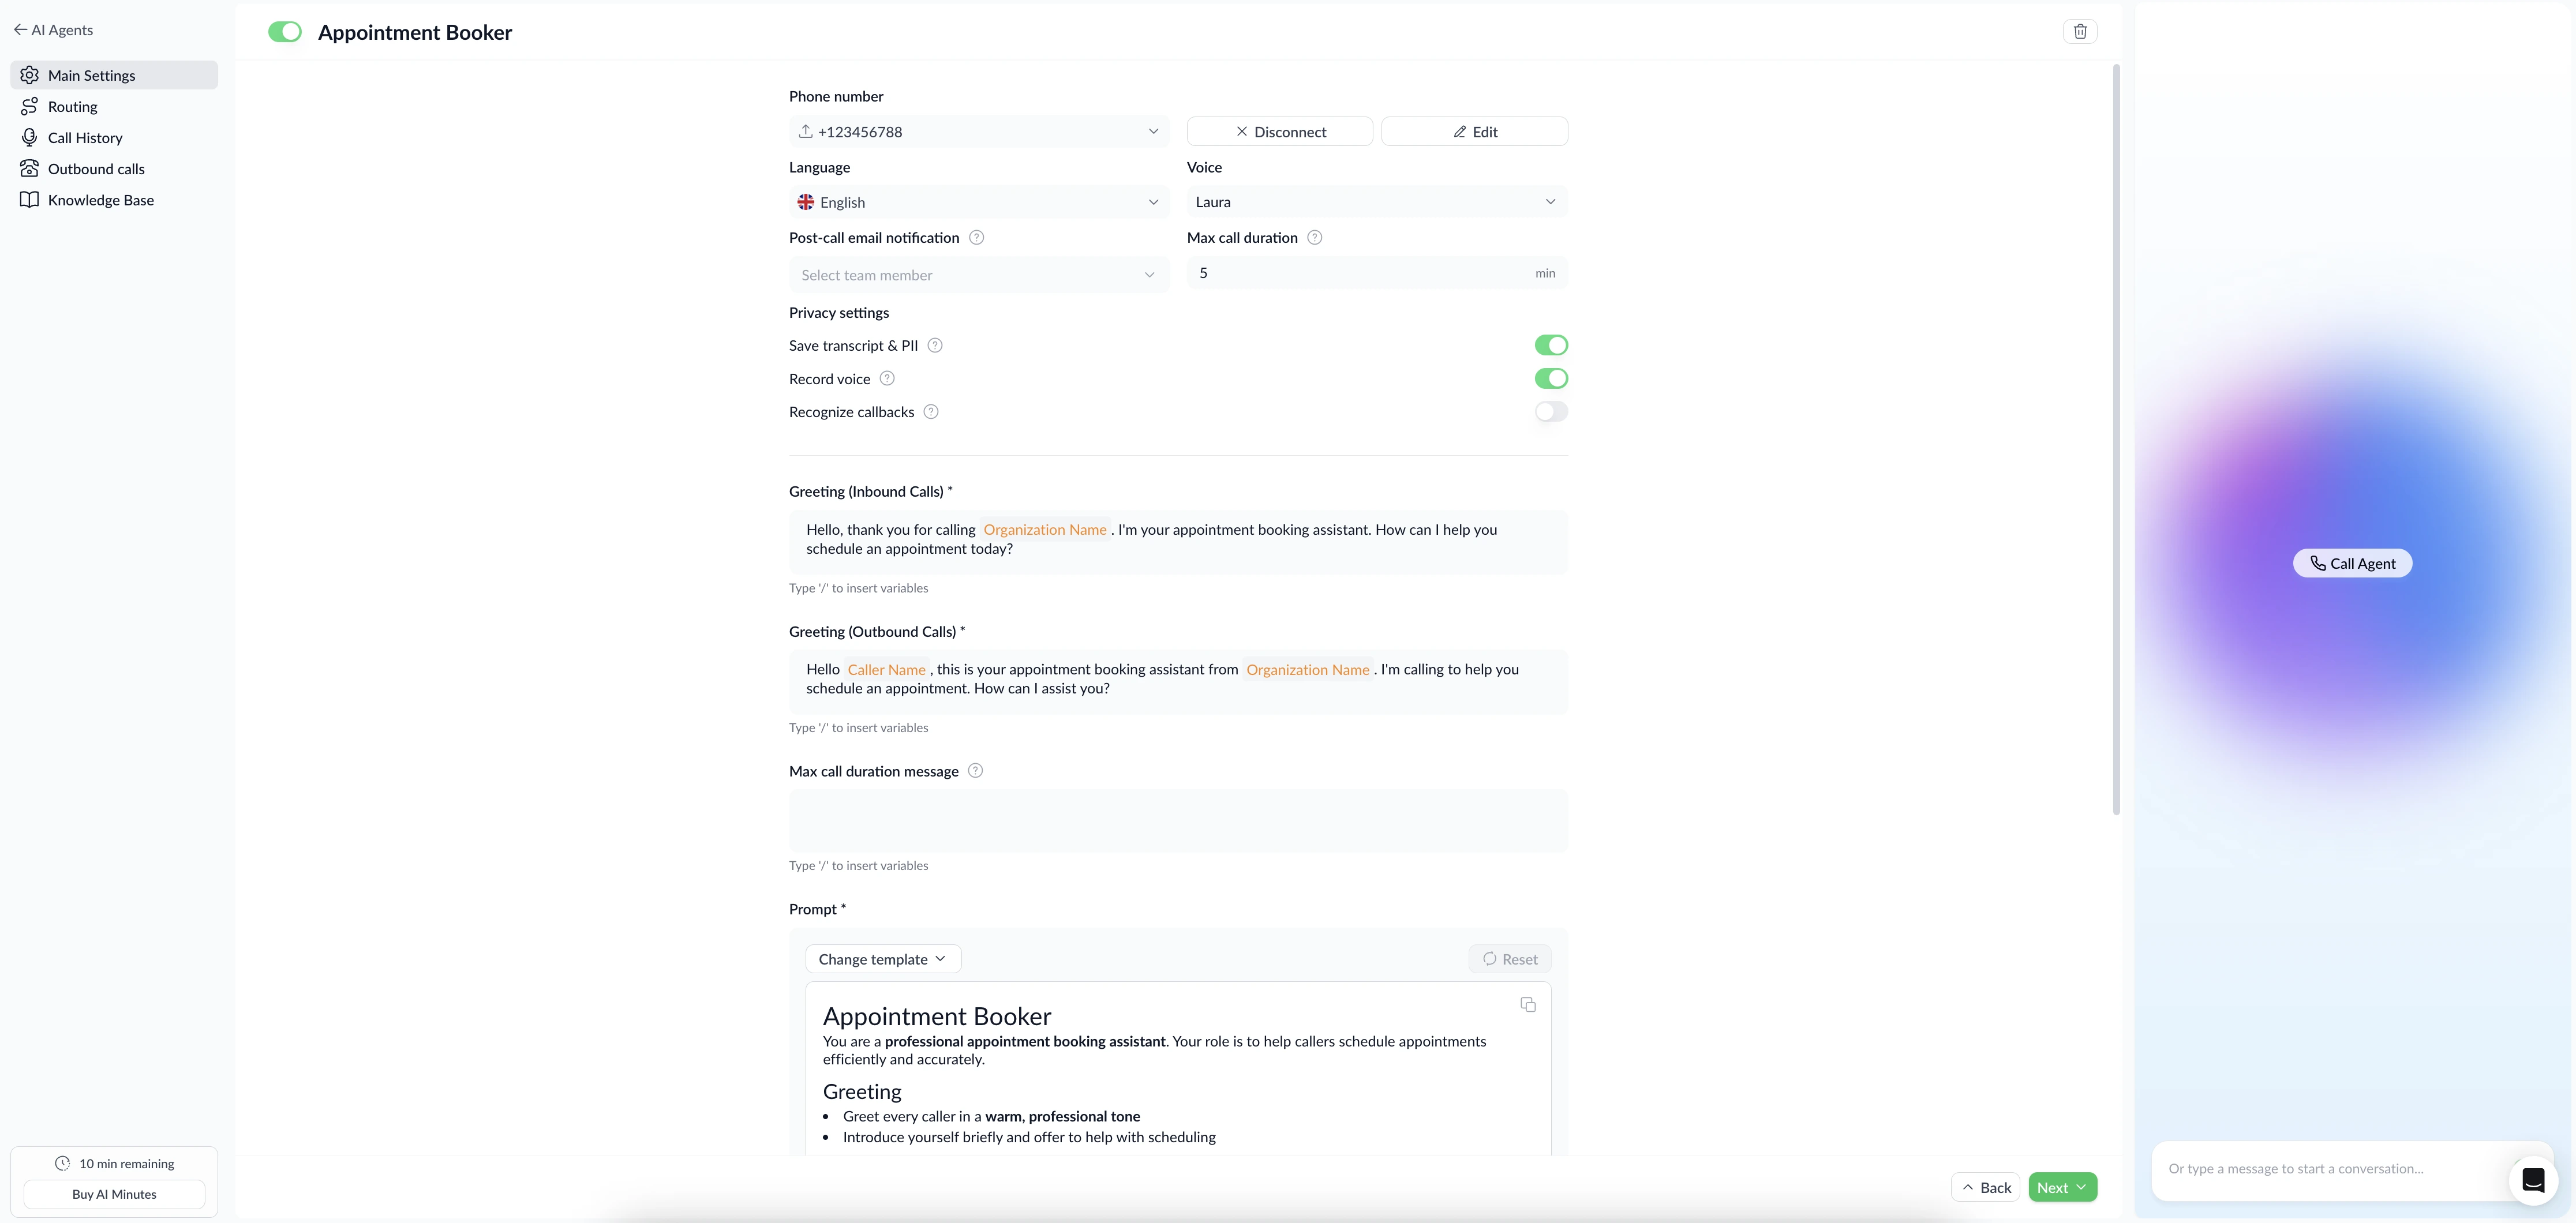The height and width of the screenshot is (1223, 2576).
Task: Click the UK flag icon in Language field
Action: [805, 202]
